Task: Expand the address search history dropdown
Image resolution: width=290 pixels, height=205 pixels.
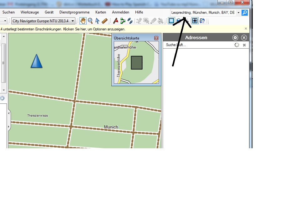Action: click(238, 13)
